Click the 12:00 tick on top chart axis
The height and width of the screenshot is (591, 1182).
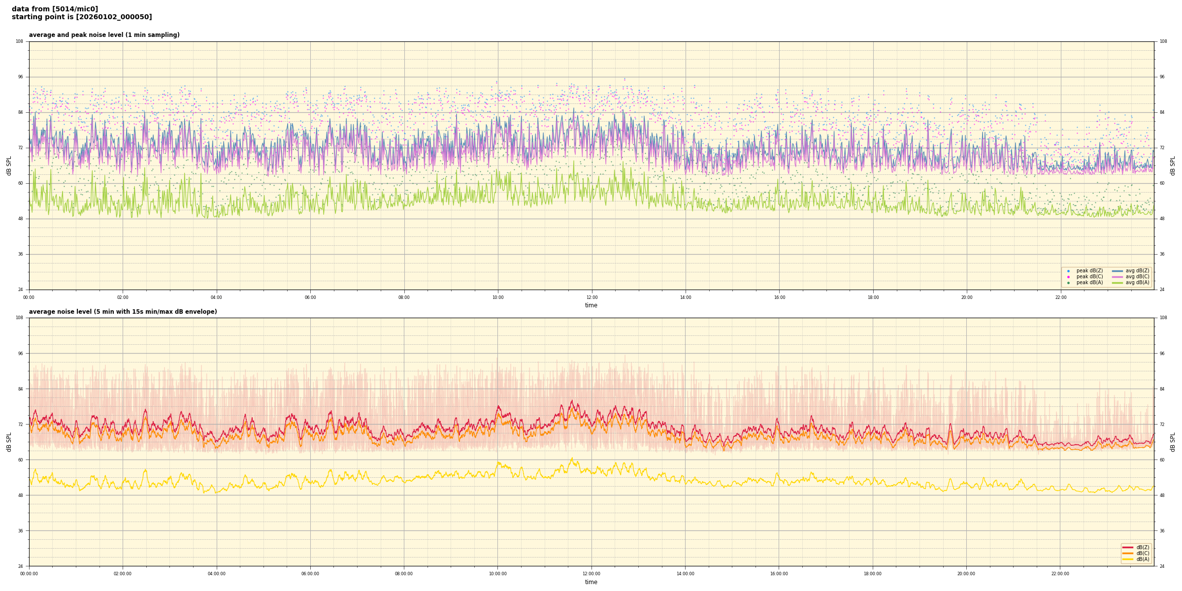pos(591,297)
